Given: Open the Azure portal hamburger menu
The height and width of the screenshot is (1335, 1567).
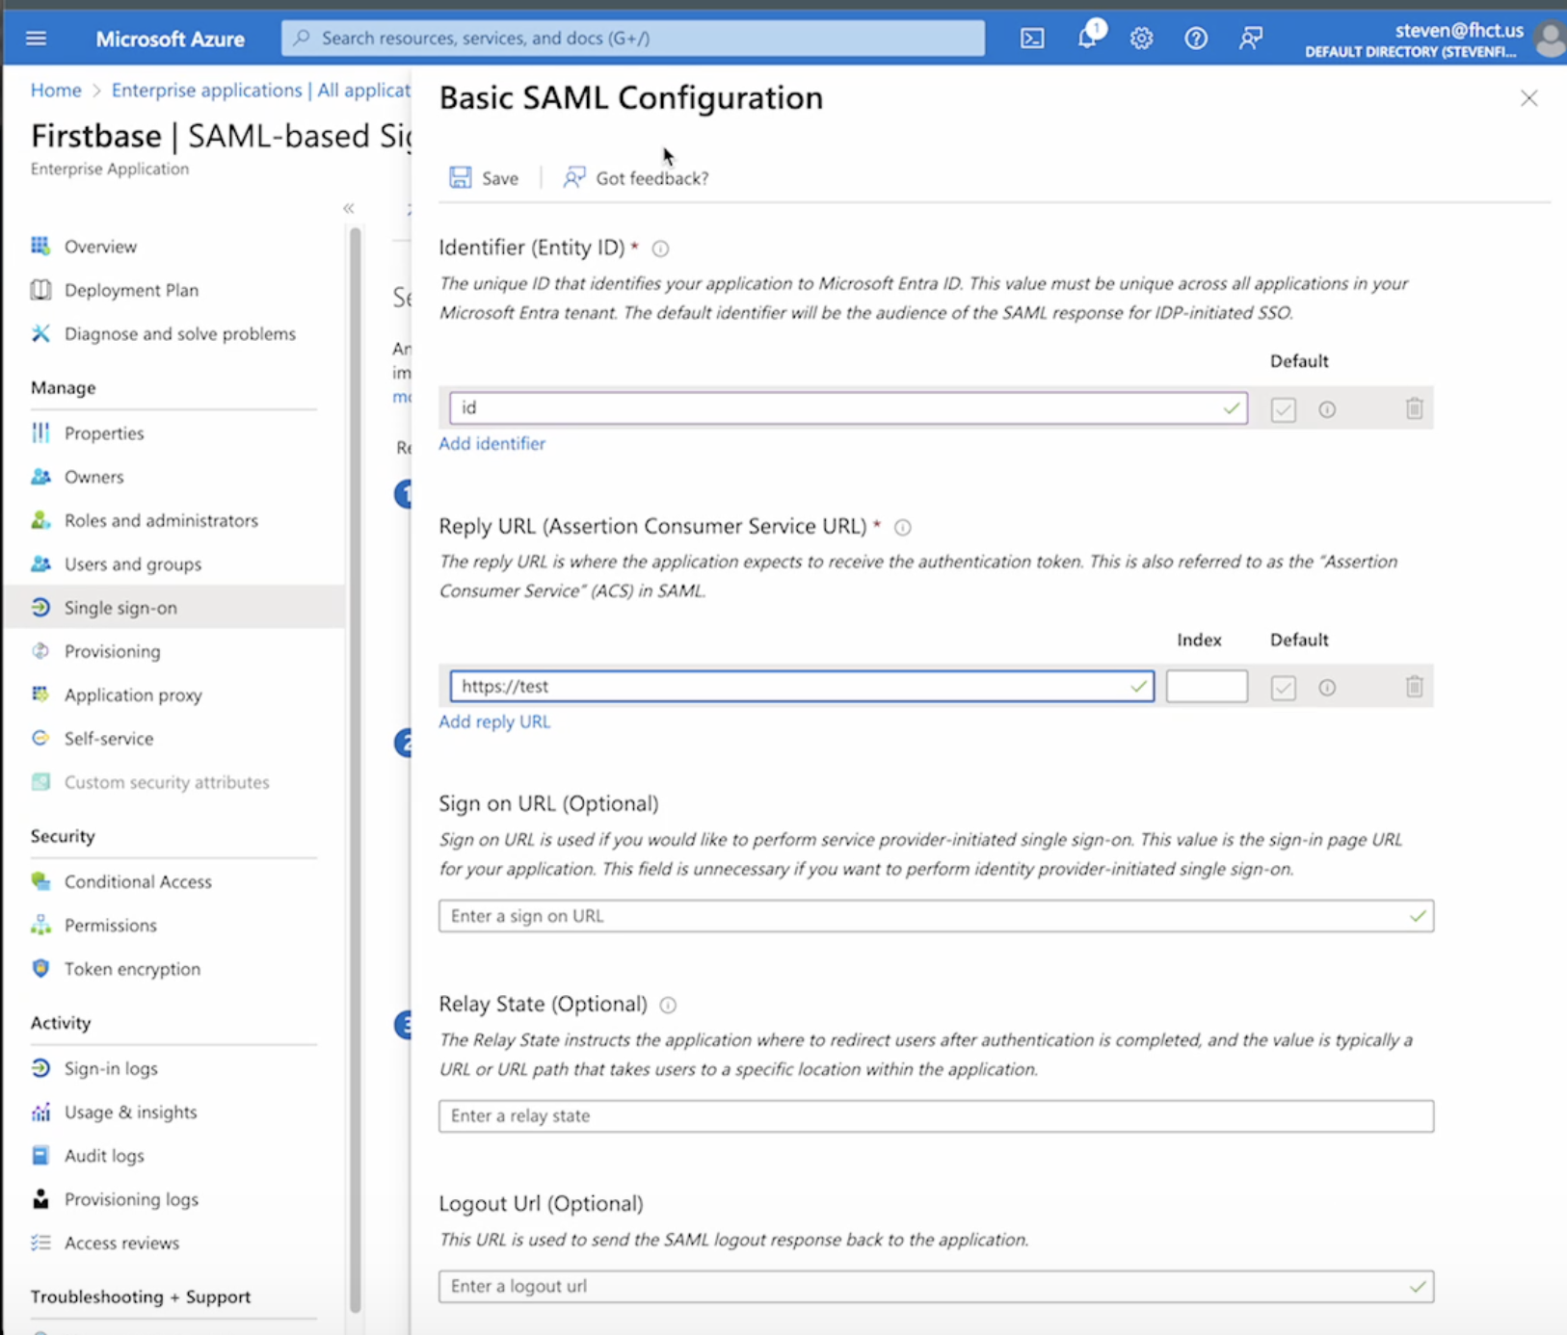Looking at the screenshot, I should pyautogui.click(x=37, y=39).
